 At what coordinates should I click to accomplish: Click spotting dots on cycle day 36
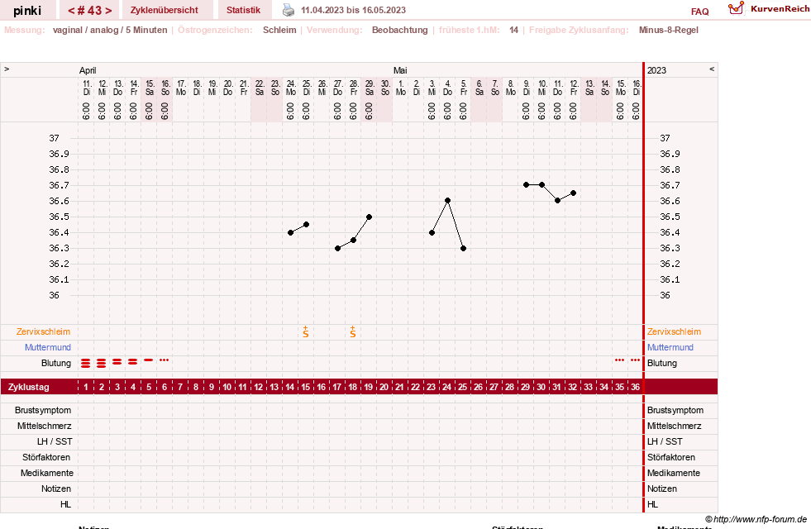(x=635, y=360)
